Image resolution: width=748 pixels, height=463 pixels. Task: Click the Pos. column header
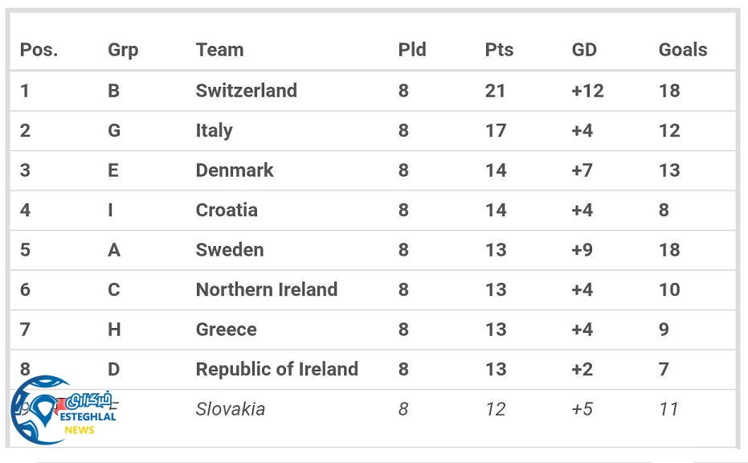click(39, 50)
